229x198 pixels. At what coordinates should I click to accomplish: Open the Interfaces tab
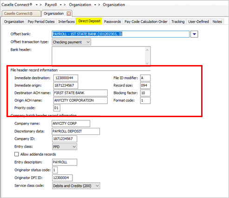click(x=66, y=21)
